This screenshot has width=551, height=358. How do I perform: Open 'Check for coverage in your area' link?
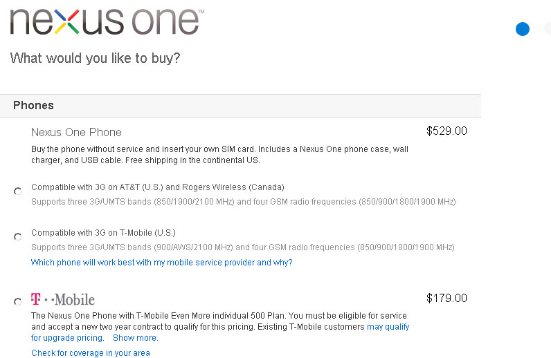(91, 352)
